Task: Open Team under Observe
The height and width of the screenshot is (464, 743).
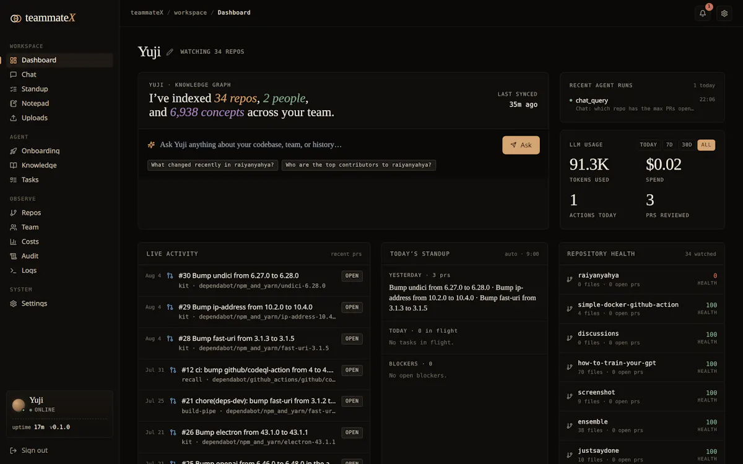Action: pos(59,227)
